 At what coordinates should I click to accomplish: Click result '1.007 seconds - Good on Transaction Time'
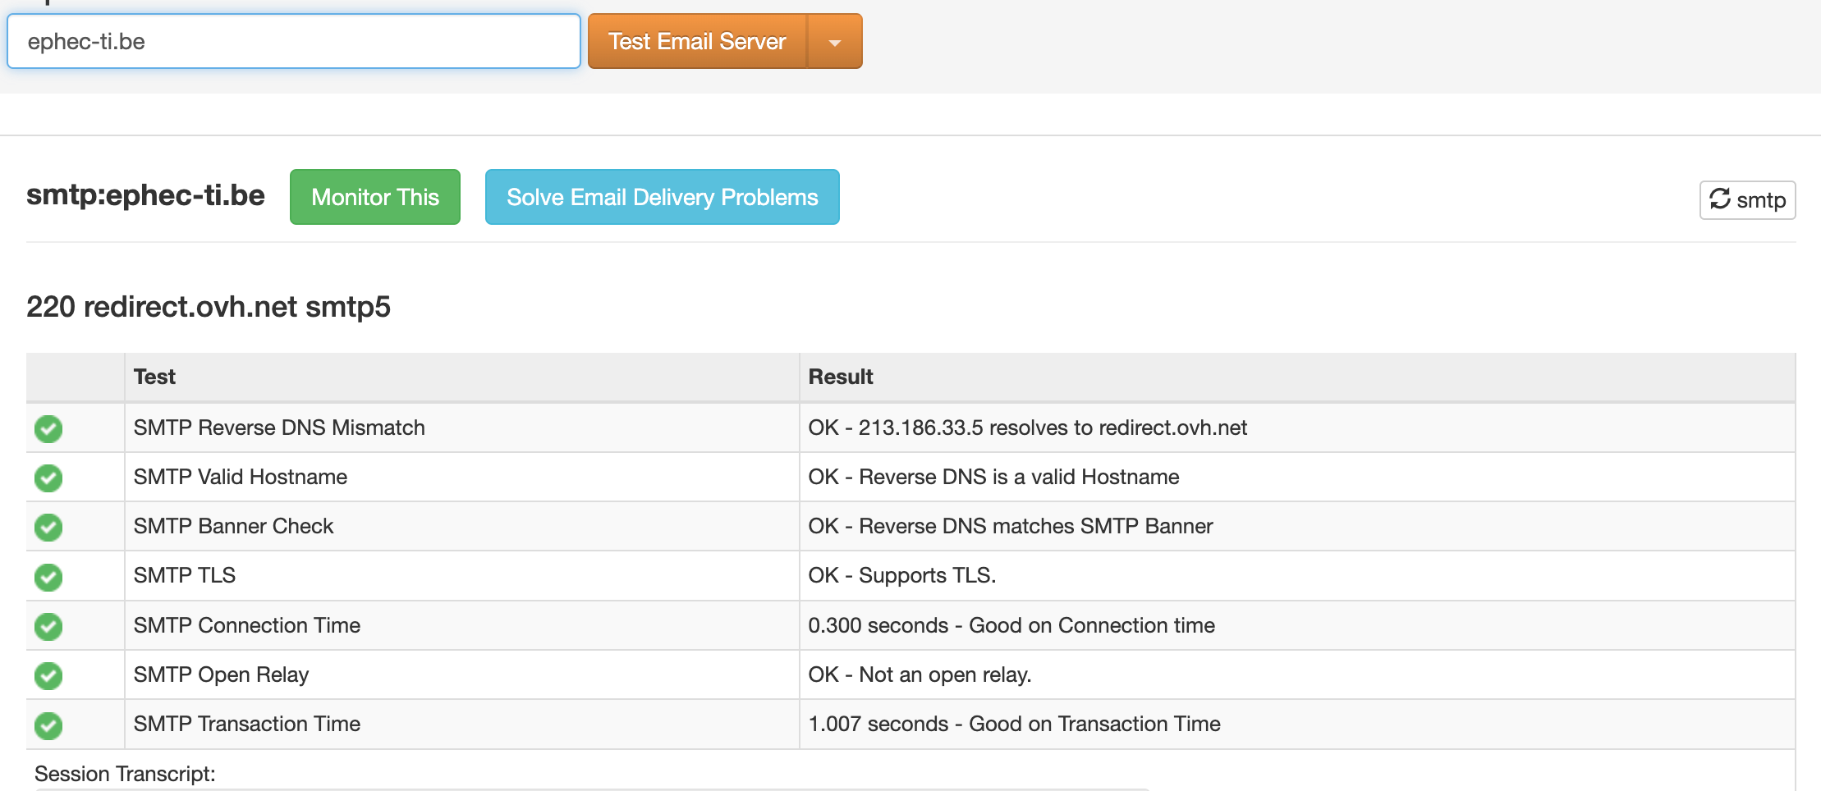(x=1014, y=724)
